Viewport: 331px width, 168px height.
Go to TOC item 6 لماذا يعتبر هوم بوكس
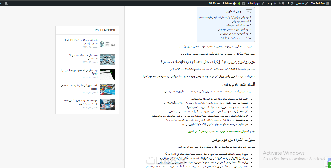[234, 38]
